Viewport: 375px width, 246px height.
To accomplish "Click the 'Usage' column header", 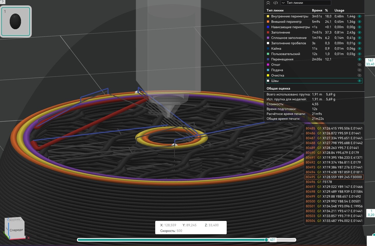I will click(x=339, y=10).
